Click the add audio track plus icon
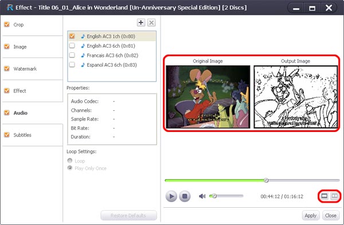The width and height of the screenshot is (344, 225). tap(141, 22)
